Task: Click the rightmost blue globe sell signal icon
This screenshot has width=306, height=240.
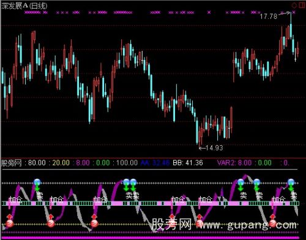Action: 291,182
